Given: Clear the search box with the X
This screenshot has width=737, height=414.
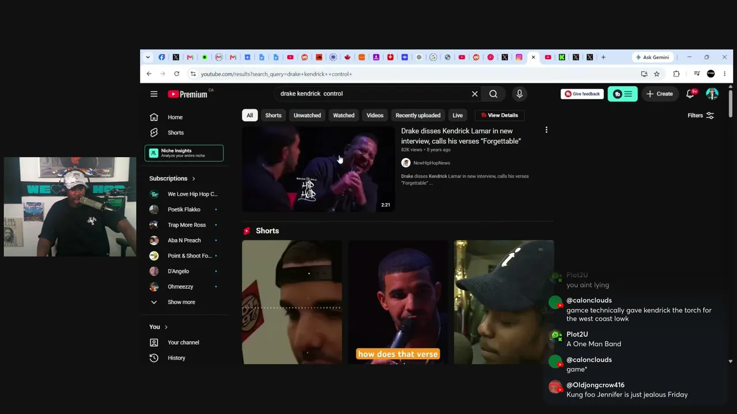Looking at the screenshot, I should click(475, 94).
